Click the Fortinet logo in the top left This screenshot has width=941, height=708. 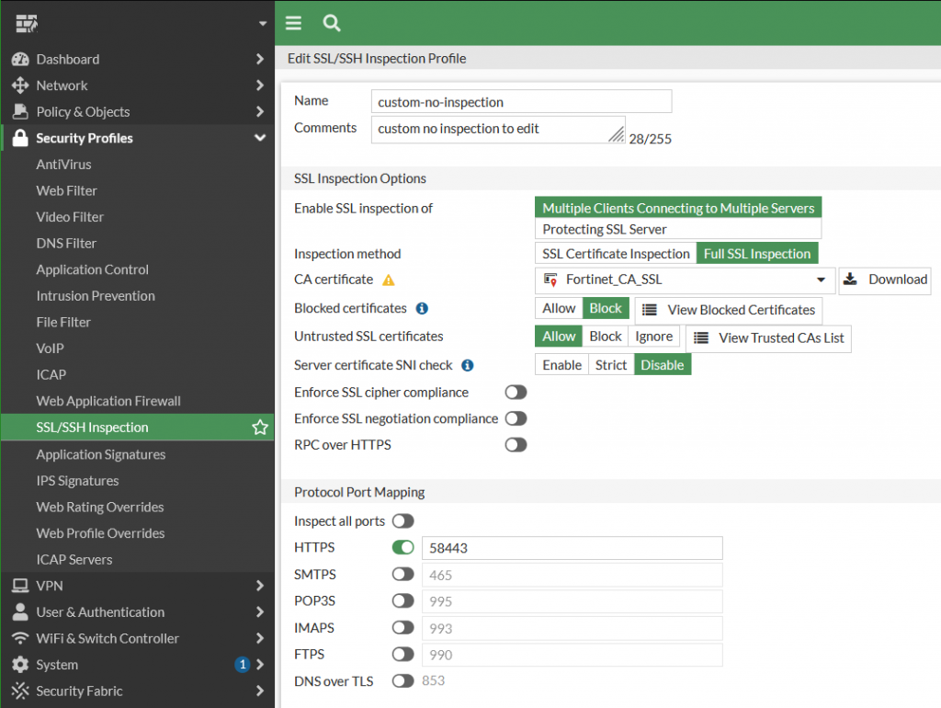27,23
